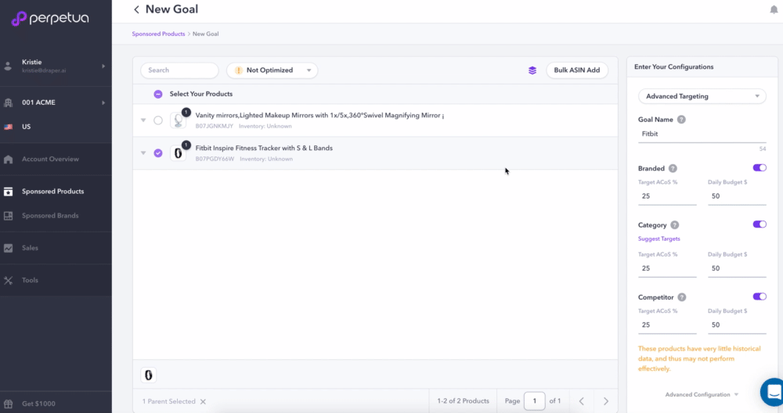
Task: Click the Sponsored Brands grid icon
Action: [8, 215]
